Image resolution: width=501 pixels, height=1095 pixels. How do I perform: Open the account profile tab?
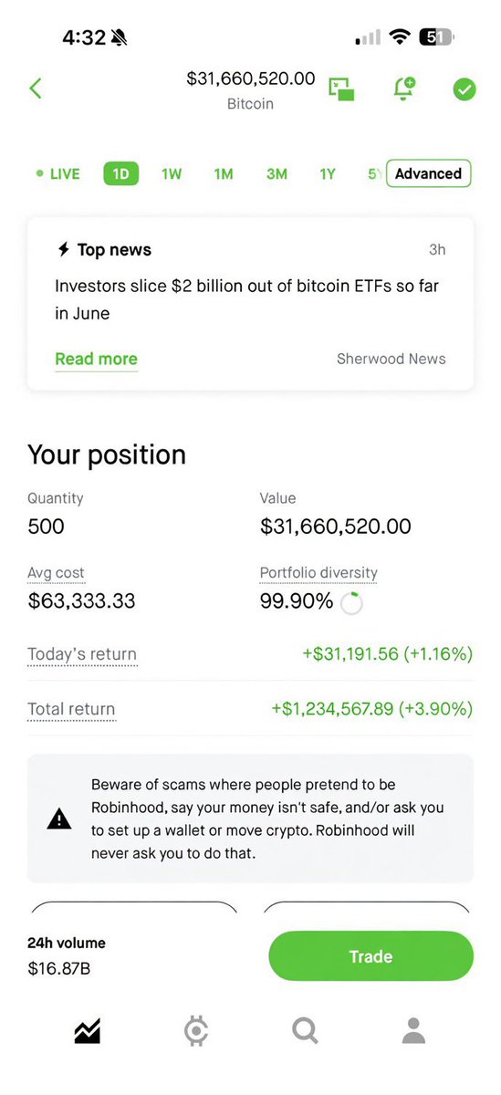click(x=413, y=1031)
